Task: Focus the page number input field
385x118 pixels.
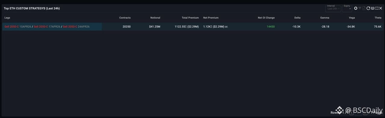Action: coord(358,113)
